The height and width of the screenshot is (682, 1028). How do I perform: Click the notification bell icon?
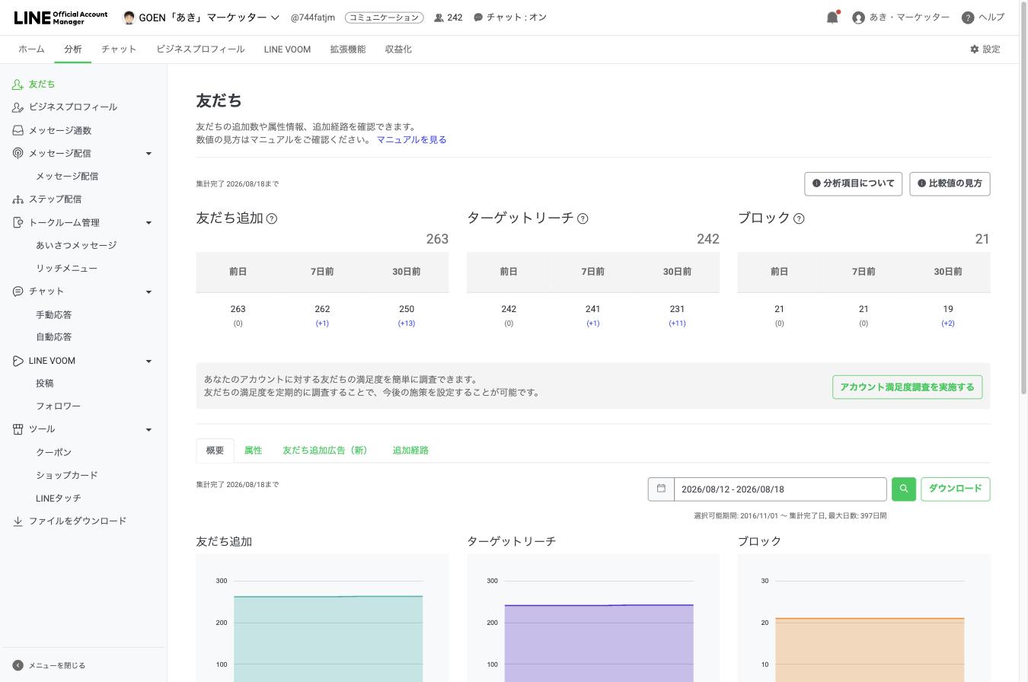[x=832, y=18]
